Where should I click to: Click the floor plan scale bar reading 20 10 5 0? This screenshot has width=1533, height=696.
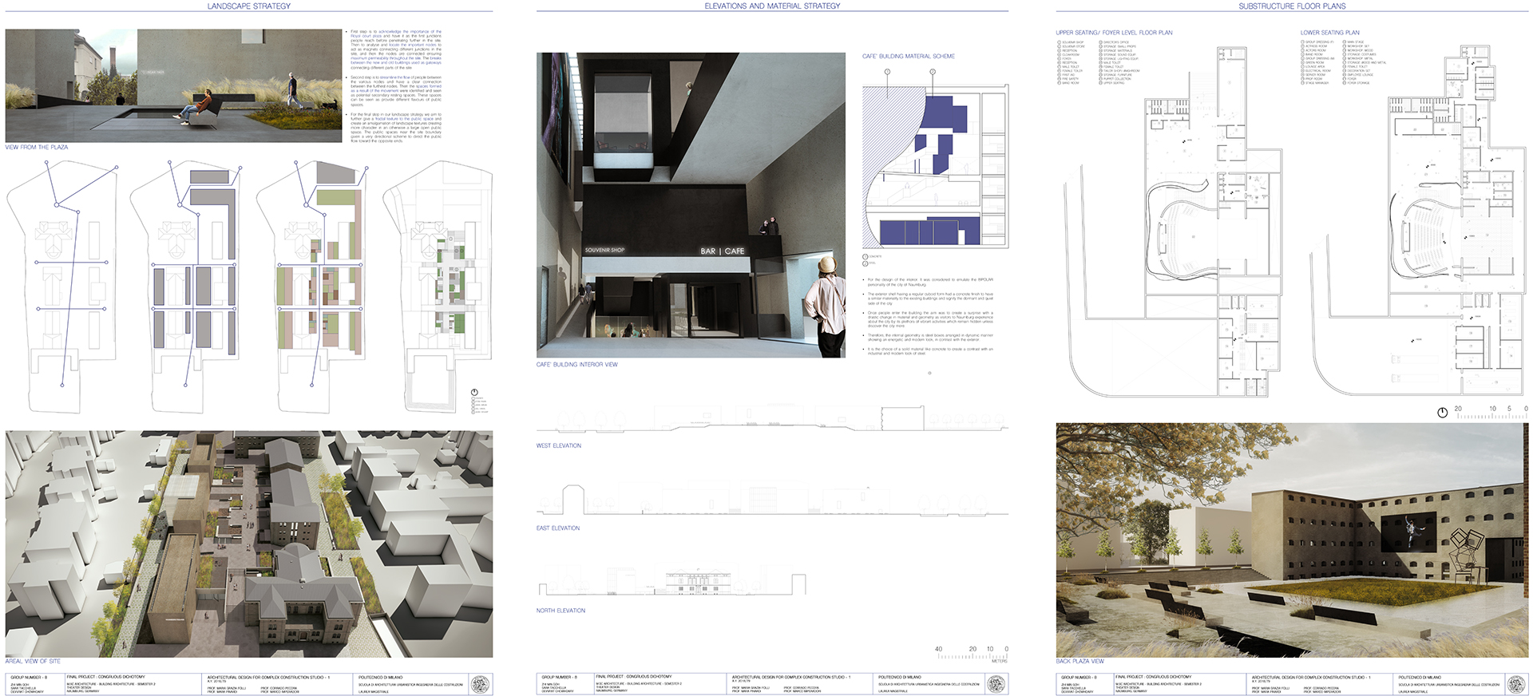[1490, 412]
